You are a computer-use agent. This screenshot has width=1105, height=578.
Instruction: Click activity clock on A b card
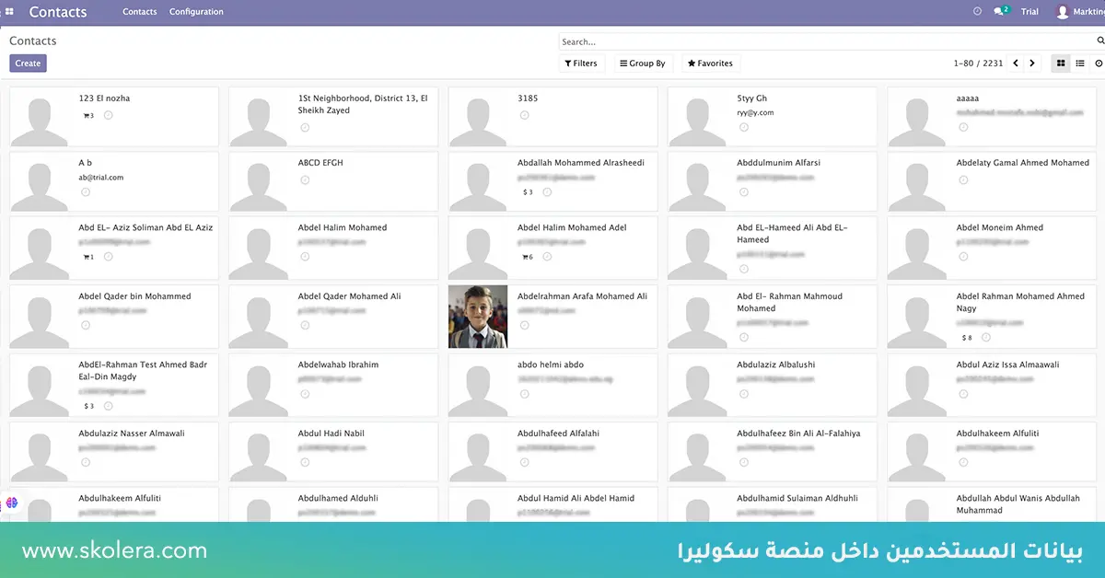(x=85, y=192)
